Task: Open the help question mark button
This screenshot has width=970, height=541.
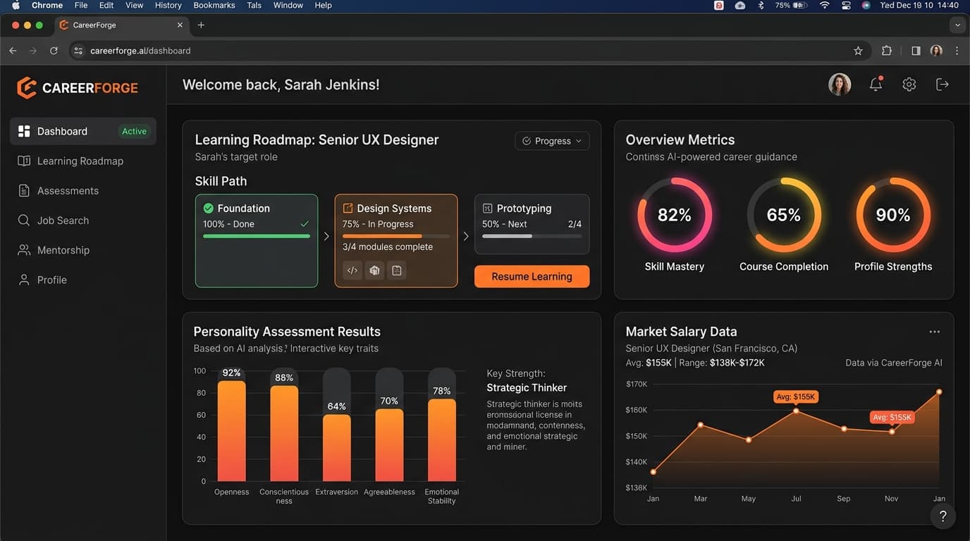Action: click(x=943, y=516)
